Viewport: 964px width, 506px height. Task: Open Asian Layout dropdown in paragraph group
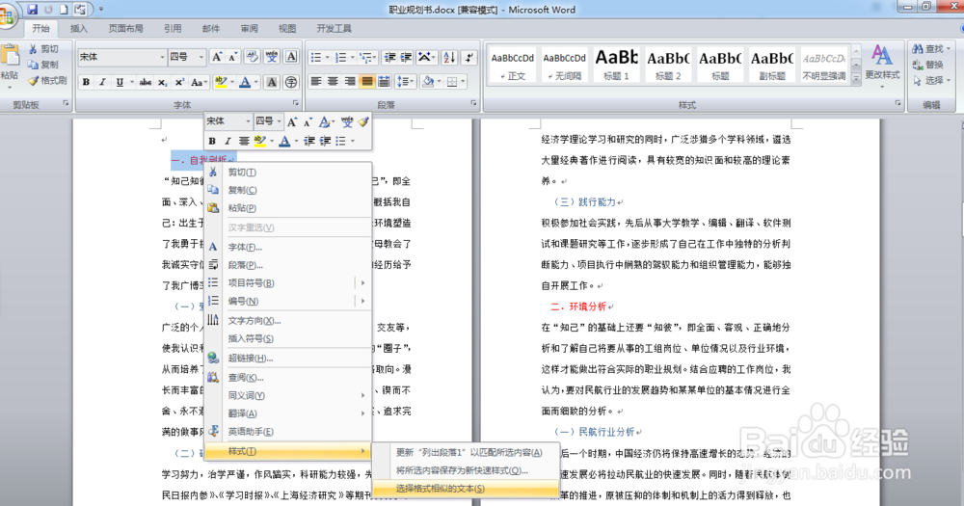click(x=425, y=57)
